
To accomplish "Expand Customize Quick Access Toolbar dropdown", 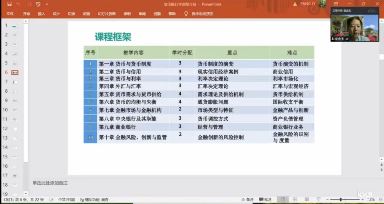I will tap(47, 4).
